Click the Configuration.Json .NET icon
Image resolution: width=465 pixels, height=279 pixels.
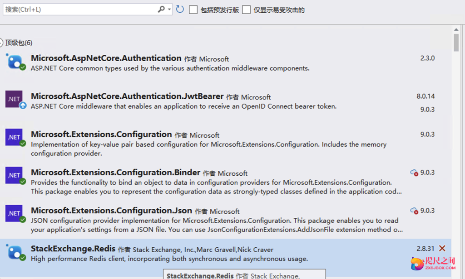[14, 213]
